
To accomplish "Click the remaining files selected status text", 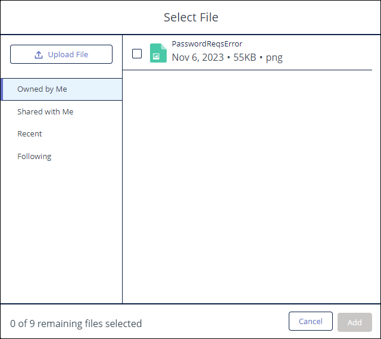I will pos(76,324).
